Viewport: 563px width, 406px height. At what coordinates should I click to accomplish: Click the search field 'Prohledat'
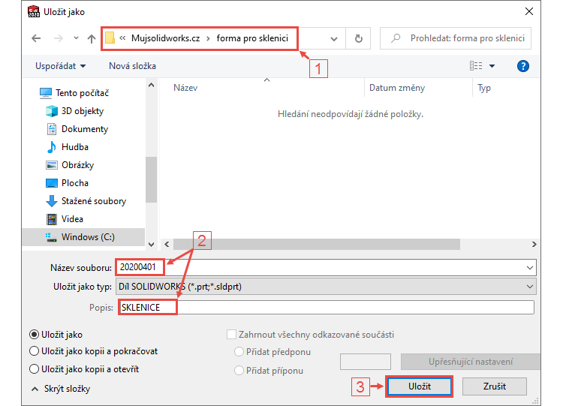pyautogui.click(x=456, y=38)
